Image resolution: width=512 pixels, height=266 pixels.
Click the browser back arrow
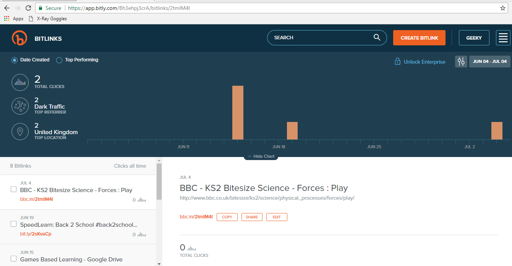pos(7,7)
